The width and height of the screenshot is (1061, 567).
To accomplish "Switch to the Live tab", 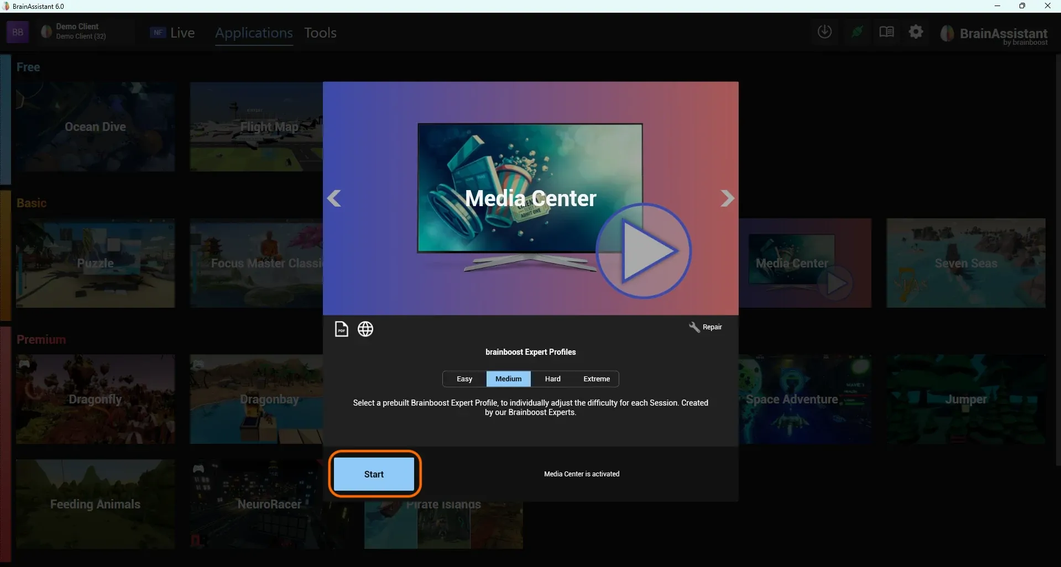I will pos(182,33).
